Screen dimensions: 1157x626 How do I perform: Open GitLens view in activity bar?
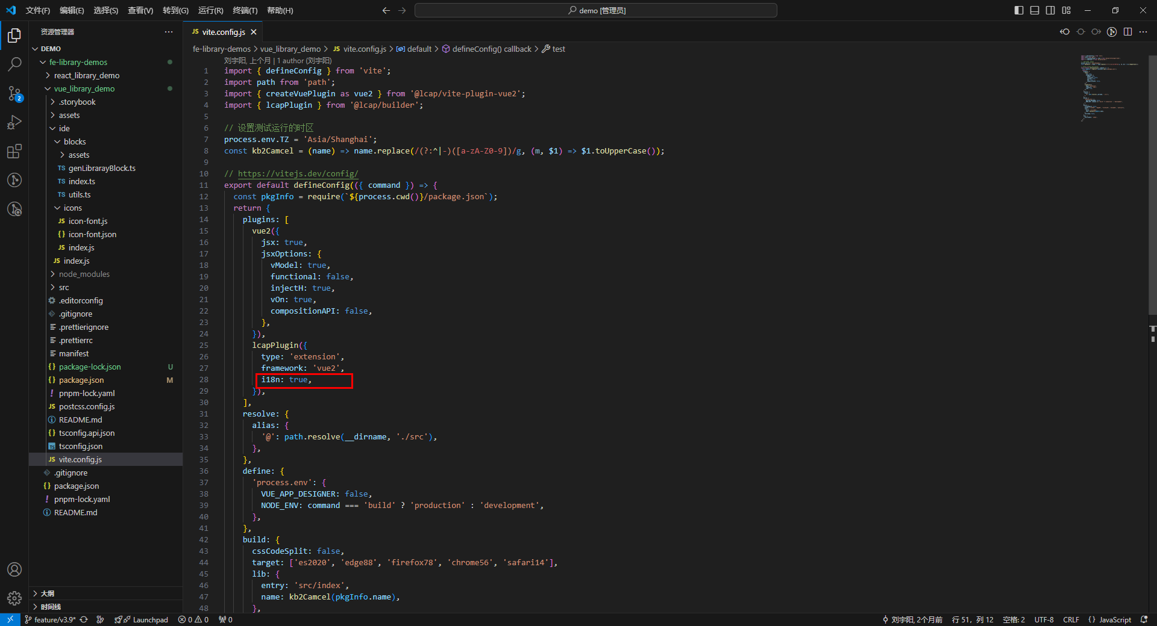point(14,180)
